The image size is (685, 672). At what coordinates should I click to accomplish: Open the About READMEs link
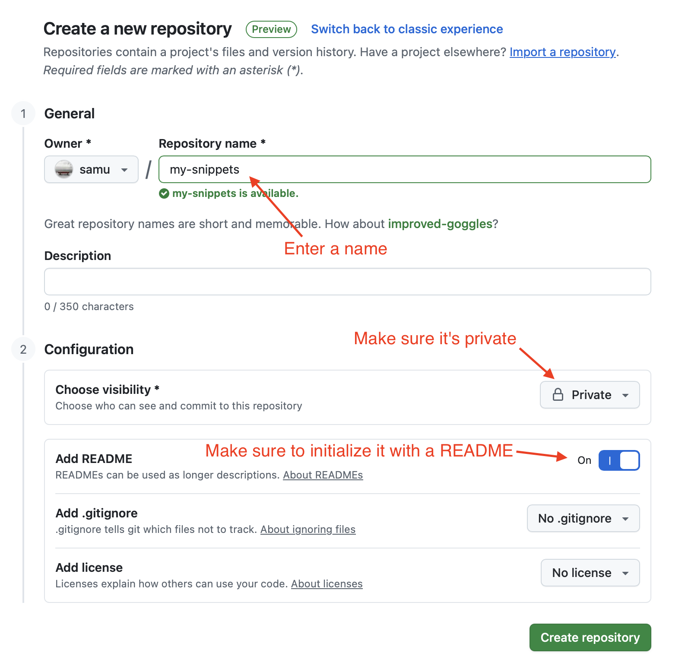(323, 475)
